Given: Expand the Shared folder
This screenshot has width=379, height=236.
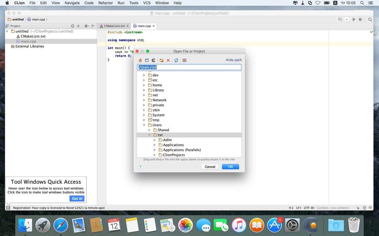Looking at the screenshot, I should [x=150, y=130].
